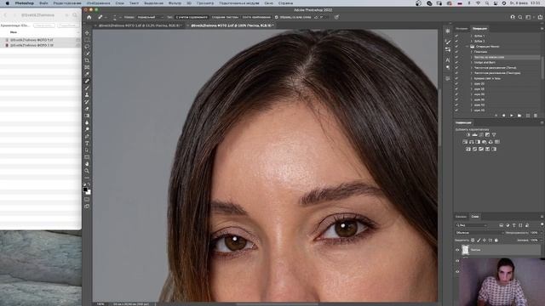Select the Gradient tool

[87, 116]
